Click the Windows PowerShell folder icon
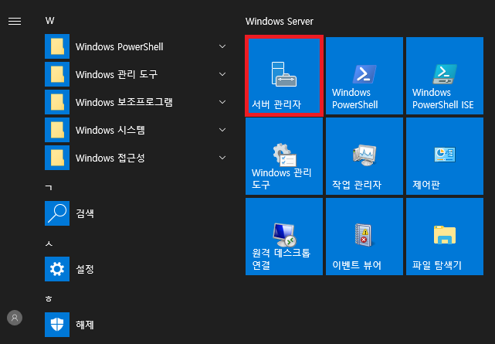495x344 pixels. (57, 46)
